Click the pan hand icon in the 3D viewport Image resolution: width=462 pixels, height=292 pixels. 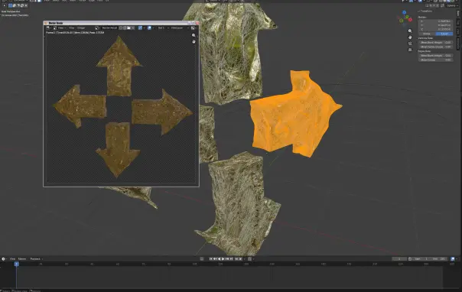coord(410,37)
